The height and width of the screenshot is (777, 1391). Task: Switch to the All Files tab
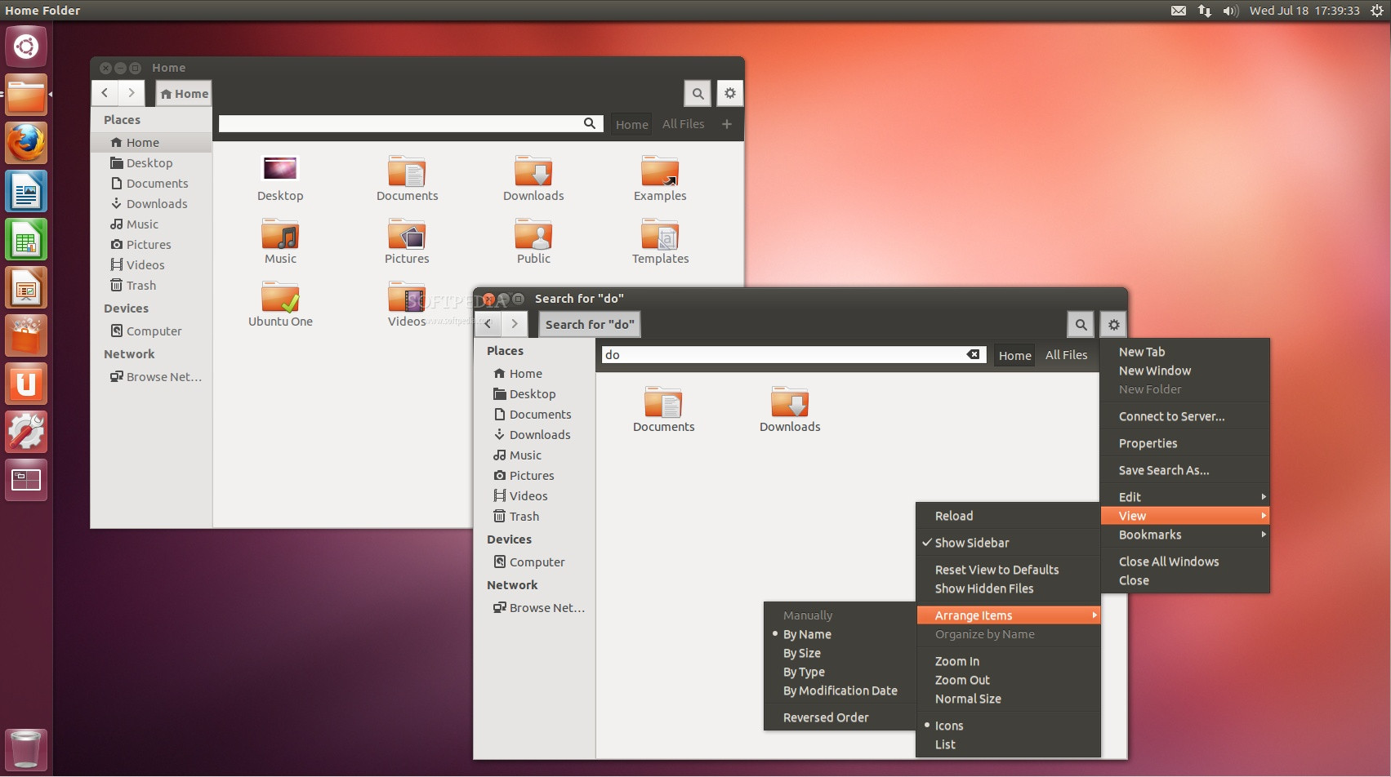(1067, 355)
